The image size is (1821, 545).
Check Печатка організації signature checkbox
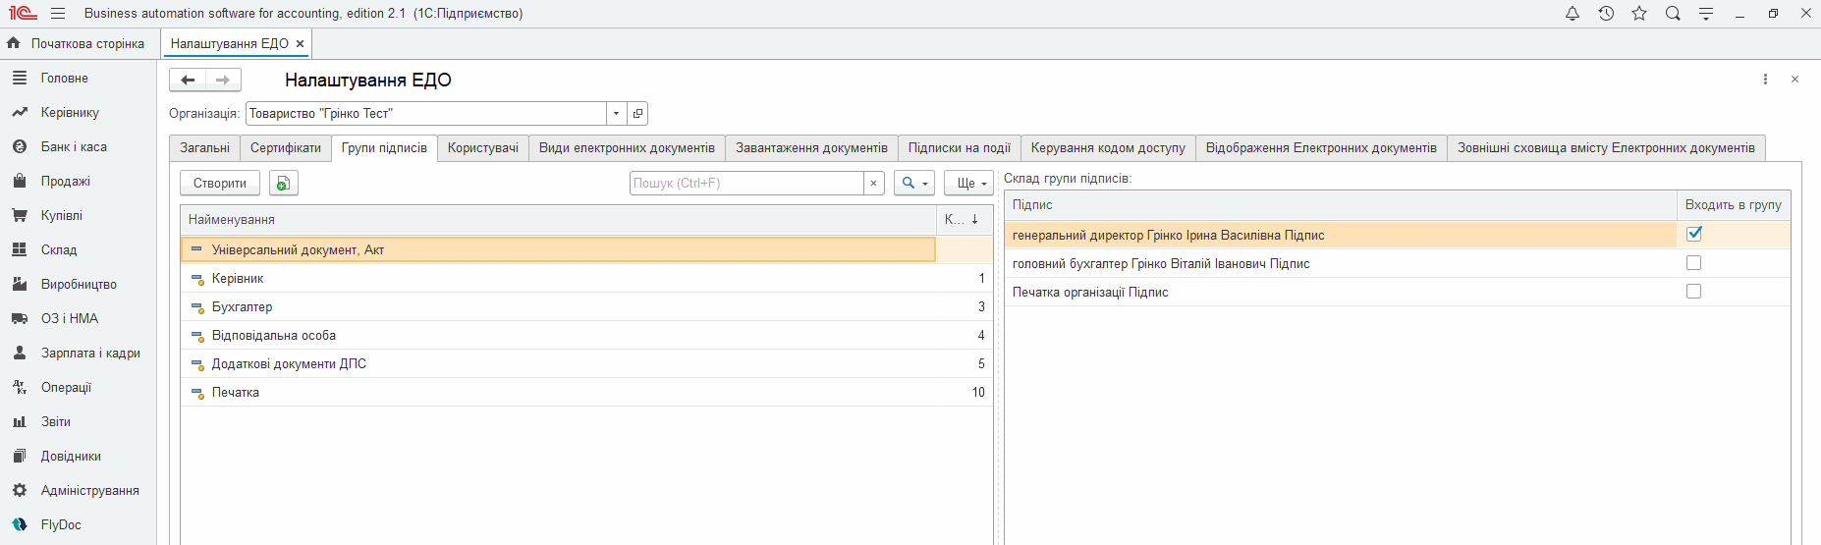[x=1693, y=292]
